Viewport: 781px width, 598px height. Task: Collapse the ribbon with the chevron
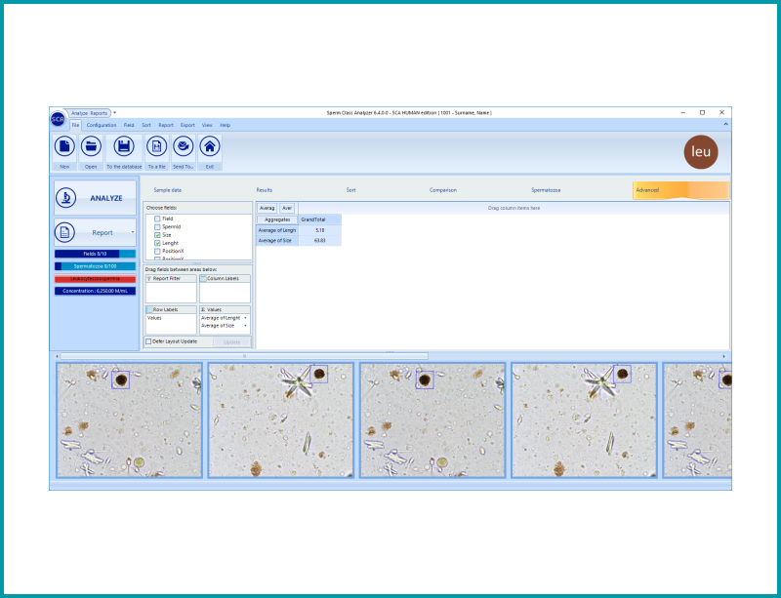click(x=725, y=125)
